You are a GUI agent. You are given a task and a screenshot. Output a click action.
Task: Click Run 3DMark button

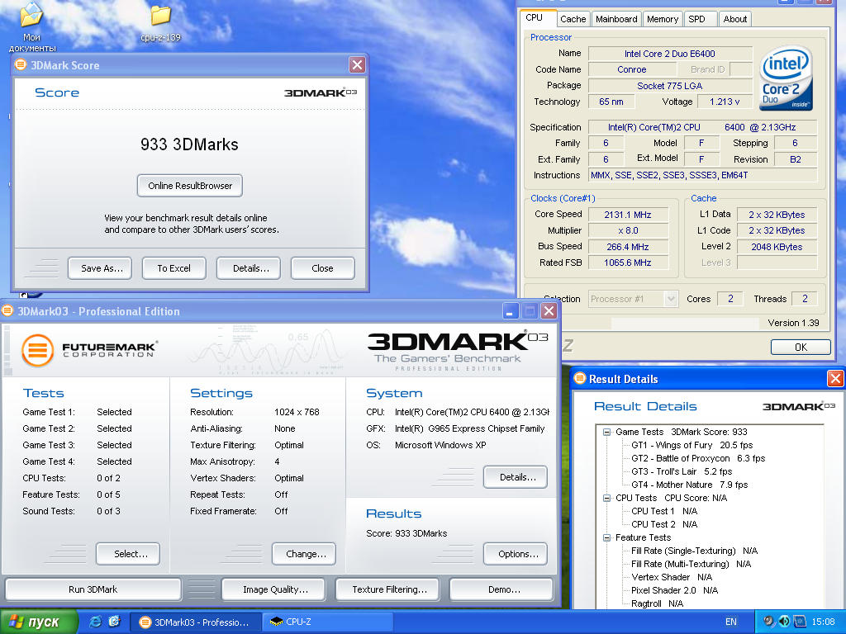pos(93,589)
